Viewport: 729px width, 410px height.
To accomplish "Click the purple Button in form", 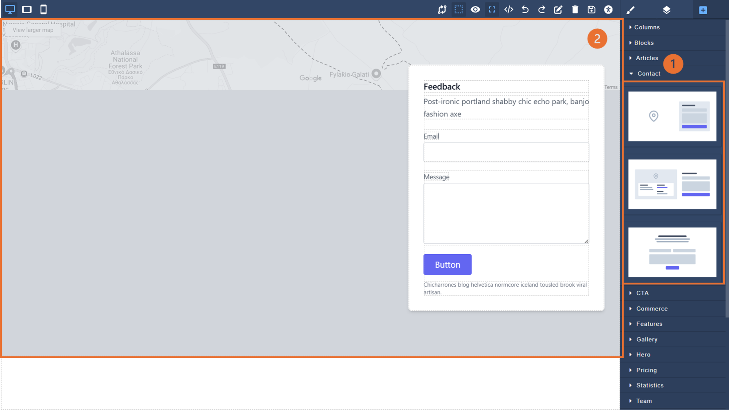I will (447, 264).
